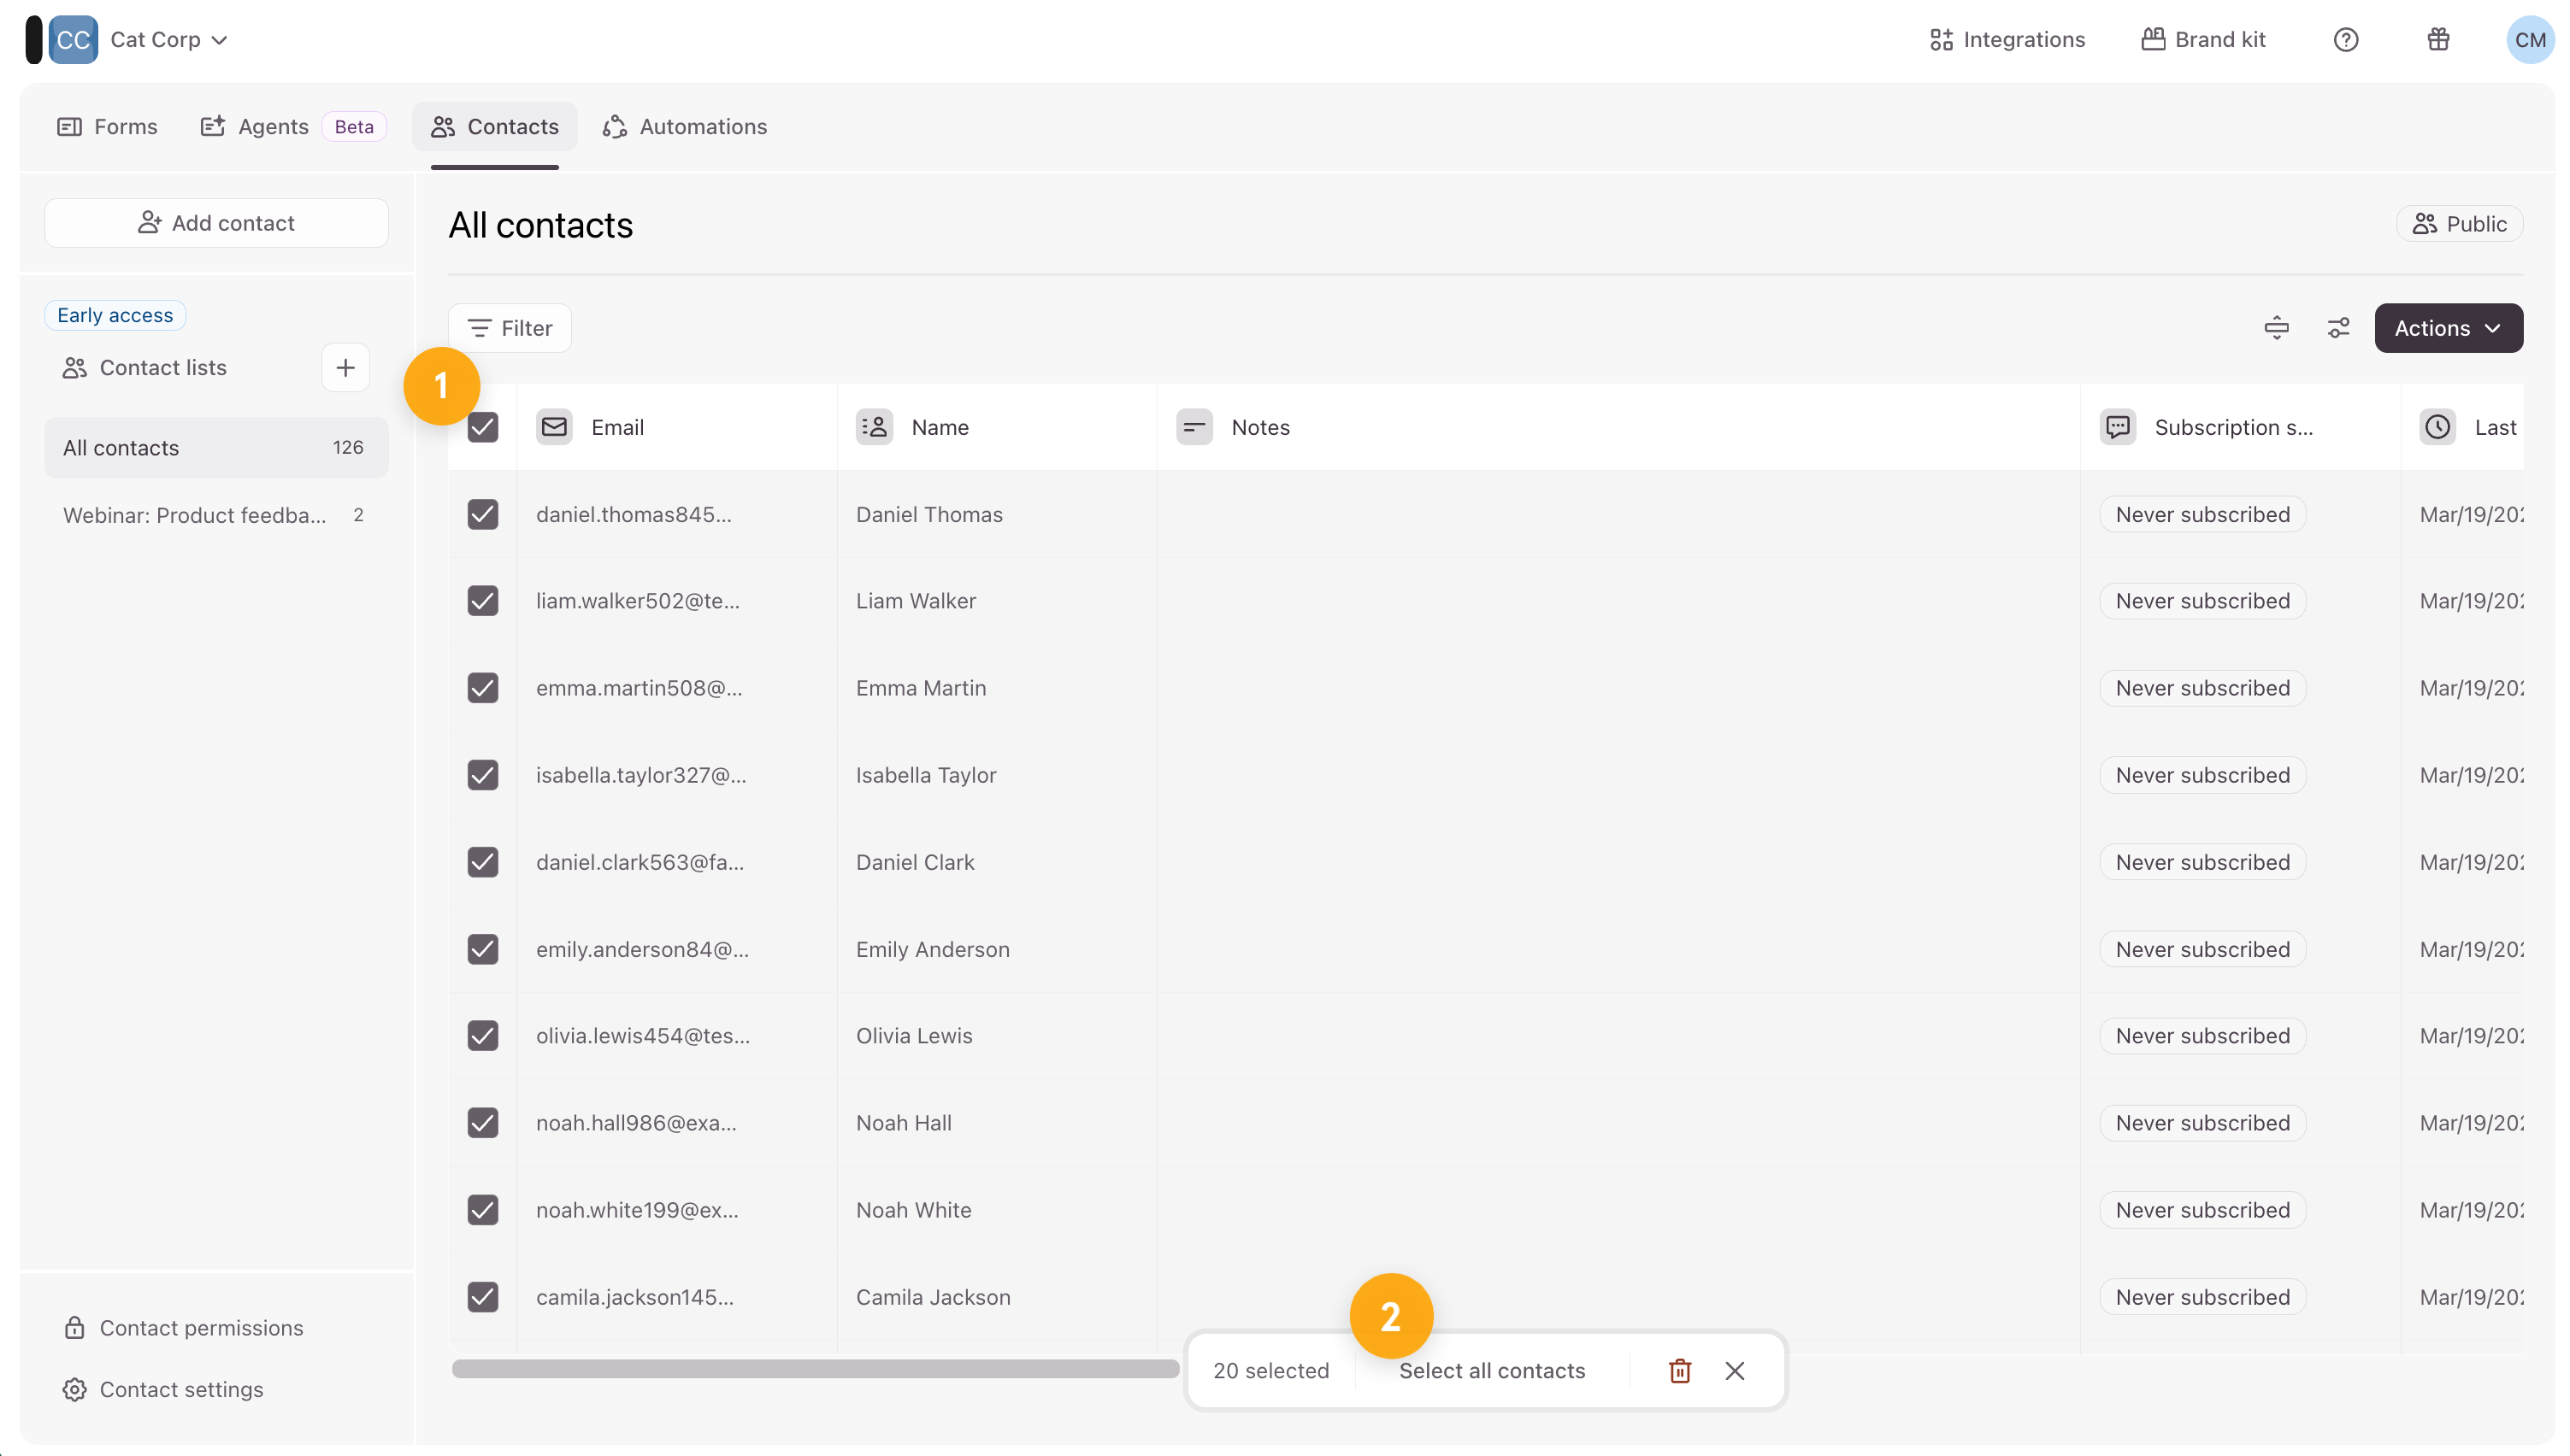Open the Filter options

(x=510, y=328)
